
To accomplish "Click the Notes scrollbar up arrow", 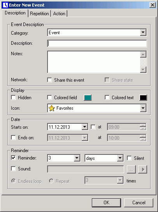I will click(143, 54).
